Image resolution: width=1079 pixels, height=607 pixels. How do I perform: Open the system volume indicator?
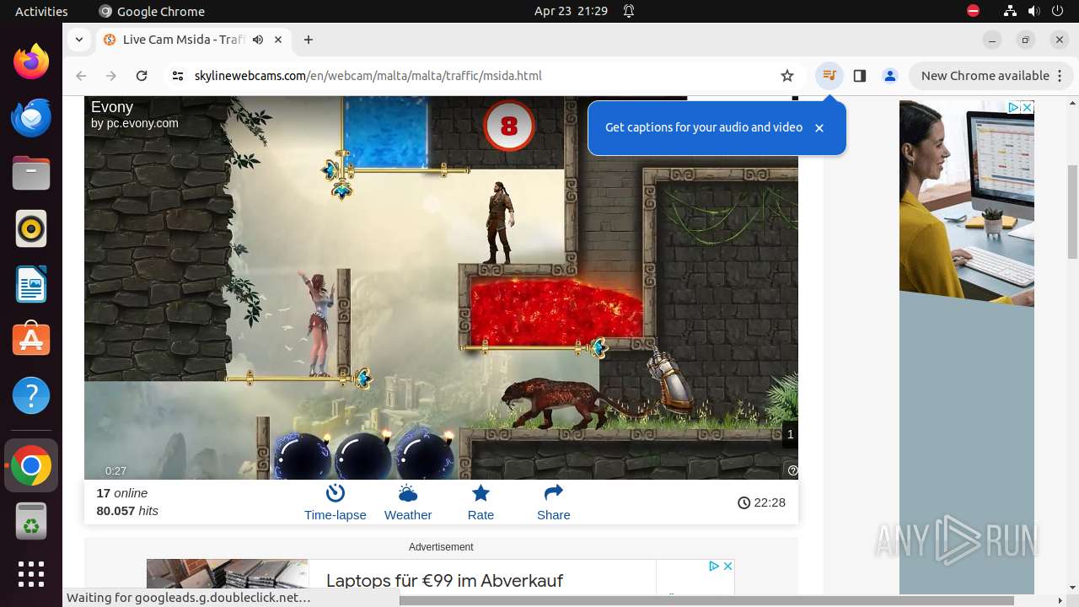click(1034, 11)
